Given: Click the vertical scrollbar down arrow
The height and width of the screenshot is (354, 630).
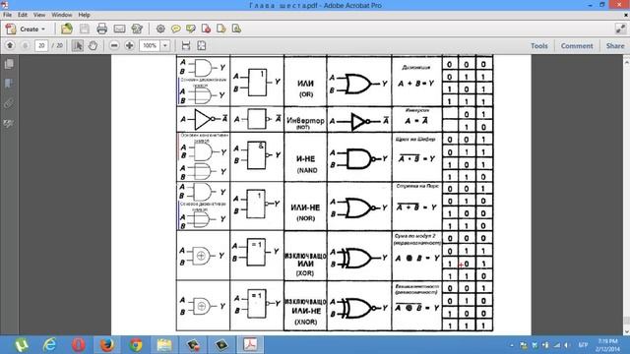Looking at the screenshot, I should coord(626,331).
